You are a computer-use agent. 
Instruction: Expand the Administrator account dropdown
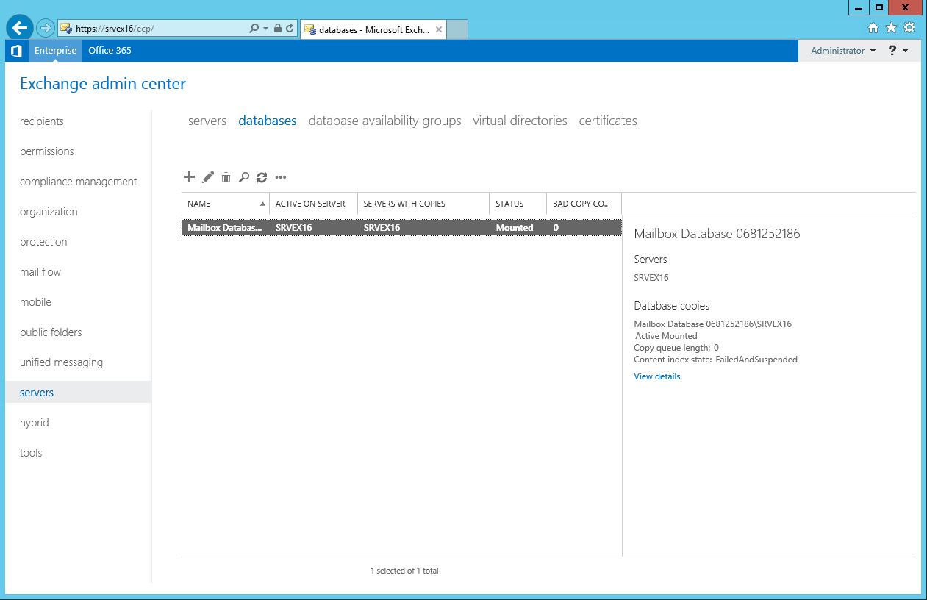(x=843, y=51)
